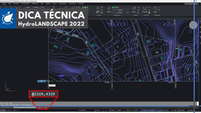The height and width of the screenshot is (113, 201).
Task: Select the Move tool
Action: click(27, 8)
